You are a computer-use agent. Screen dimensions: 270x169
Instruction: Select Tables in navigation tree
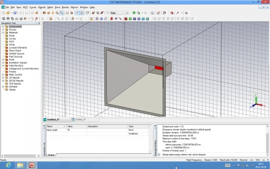tap(12, 90)
